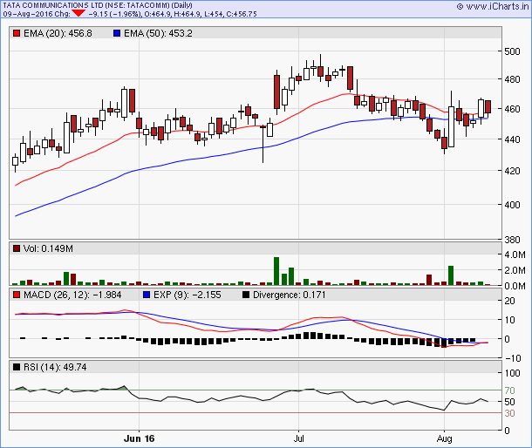The width and height of the screenshot is (532, 448).
Task: Click the 70 overbought RSI level label
Action: click(509, 390)
